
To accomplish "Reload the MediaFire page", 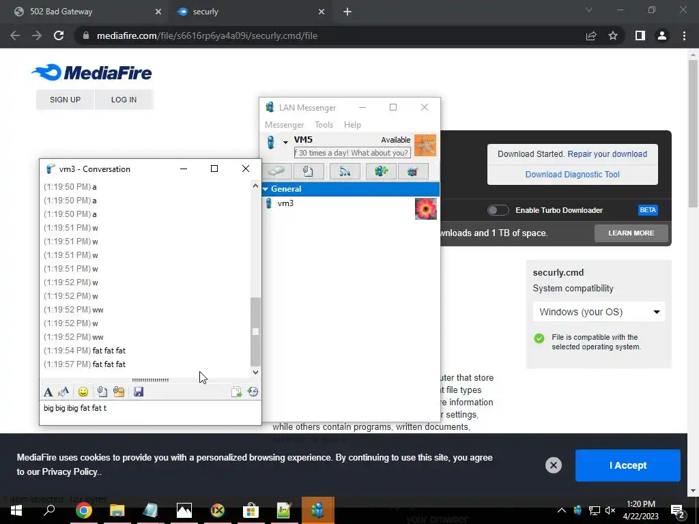I will [x=59, y=35].
